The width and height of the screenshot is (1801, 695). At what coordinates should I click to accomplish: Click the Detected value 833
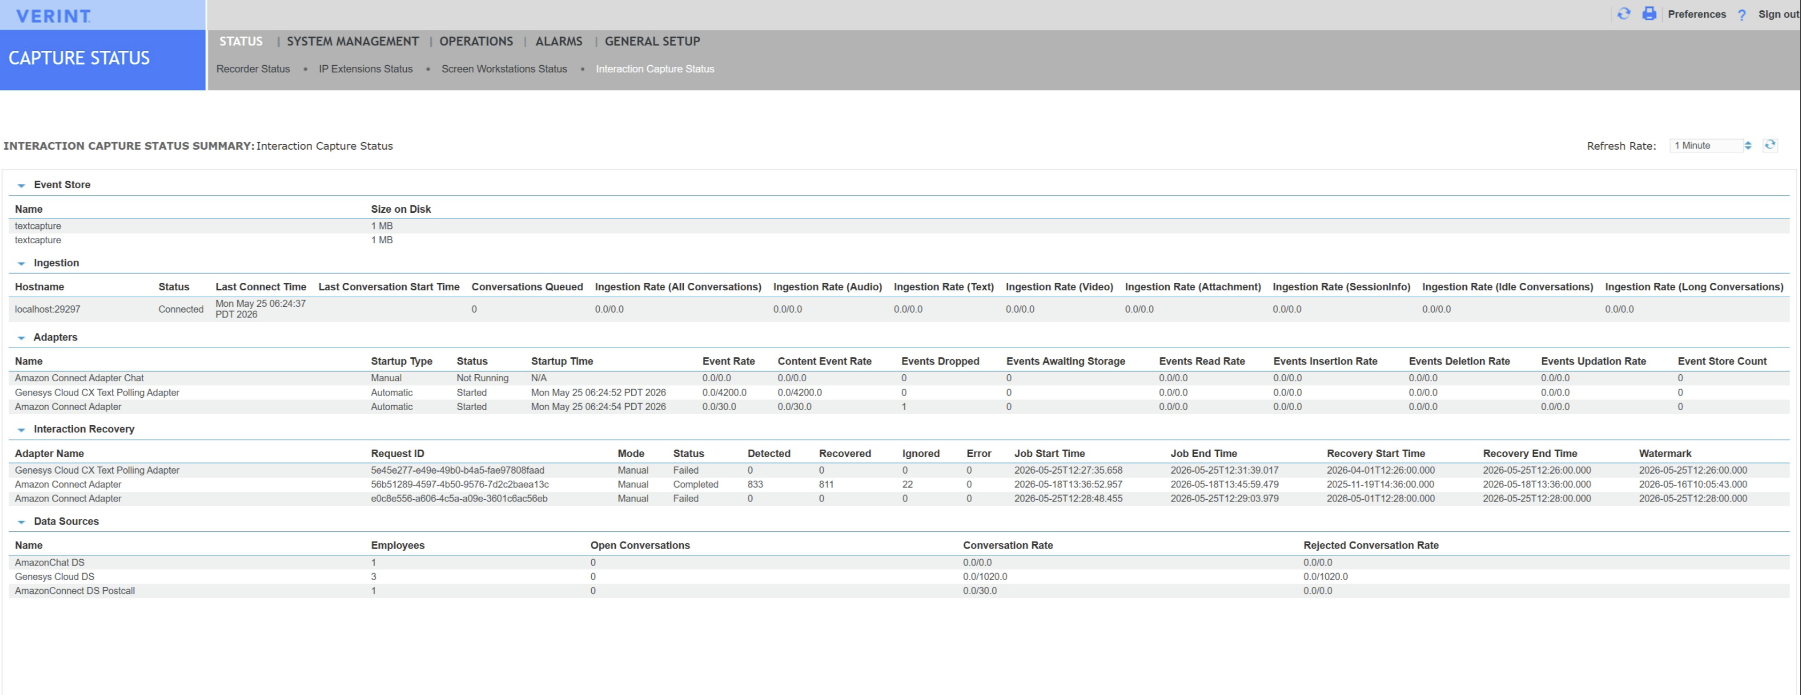click(x=755, y=484)
